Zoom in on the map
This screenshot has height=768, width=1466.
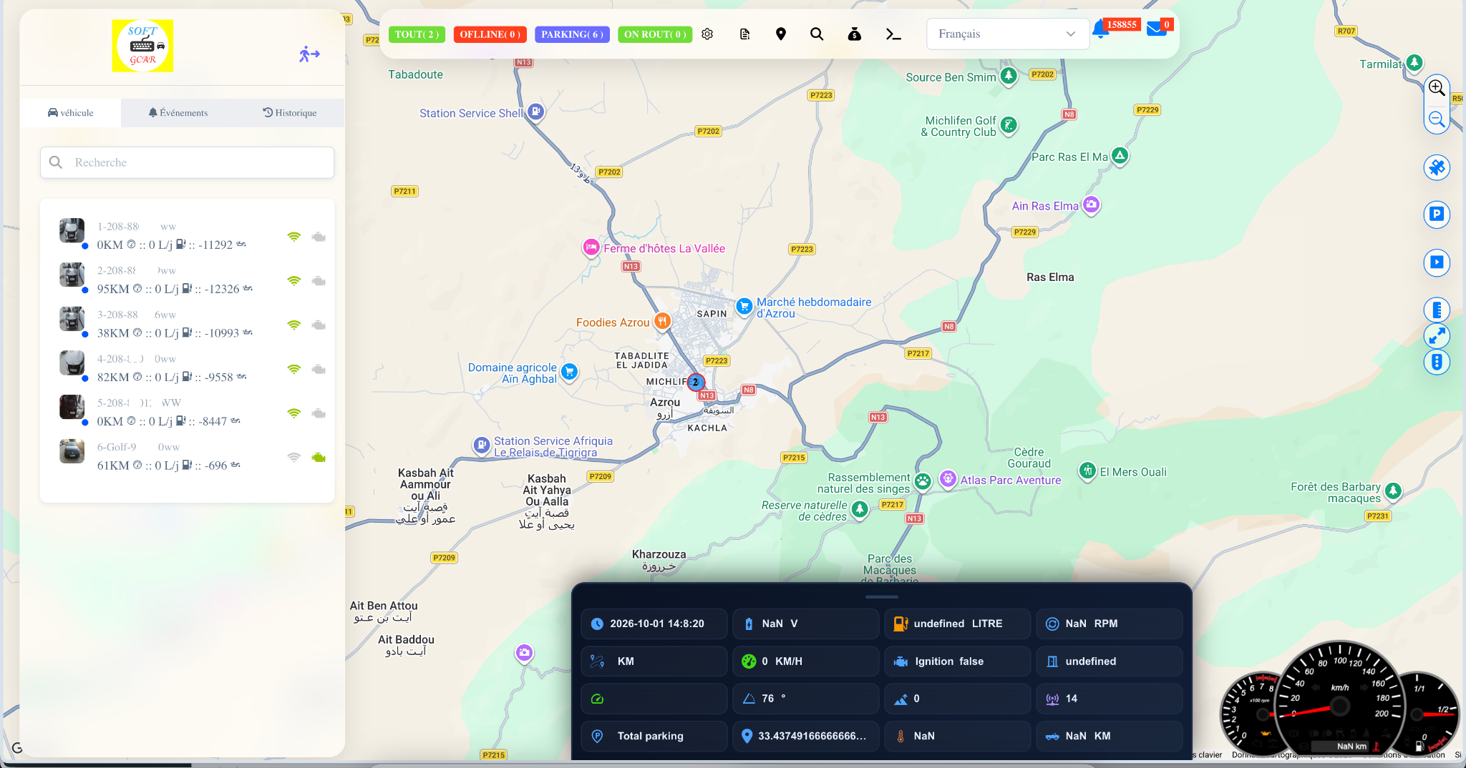(1437, 88)
